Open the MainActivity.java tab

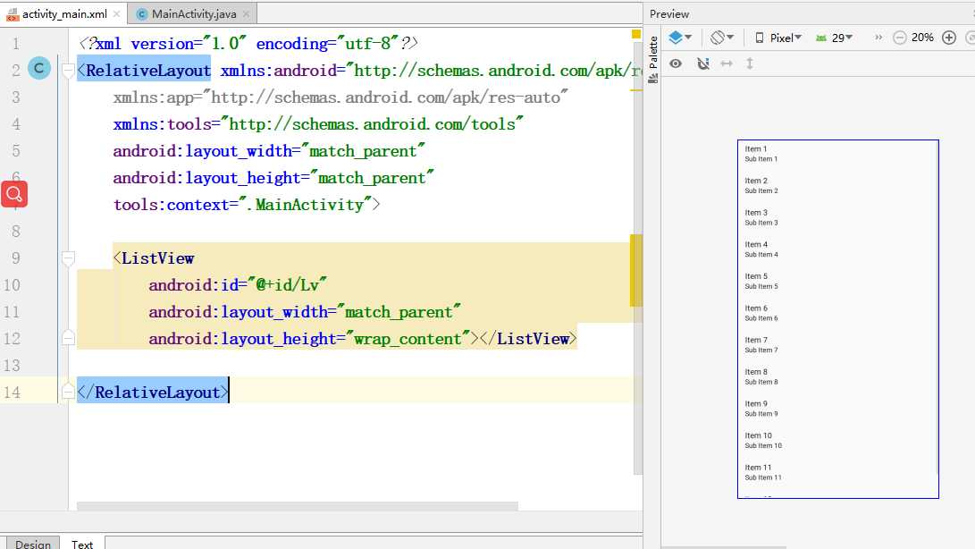coord(193,13)
